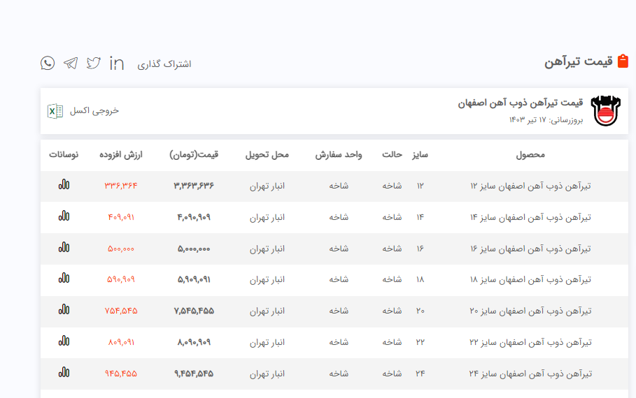Screen dimensions: 636x398
Task: Open price chart for size 12 beam
Action: coord(64,185)
